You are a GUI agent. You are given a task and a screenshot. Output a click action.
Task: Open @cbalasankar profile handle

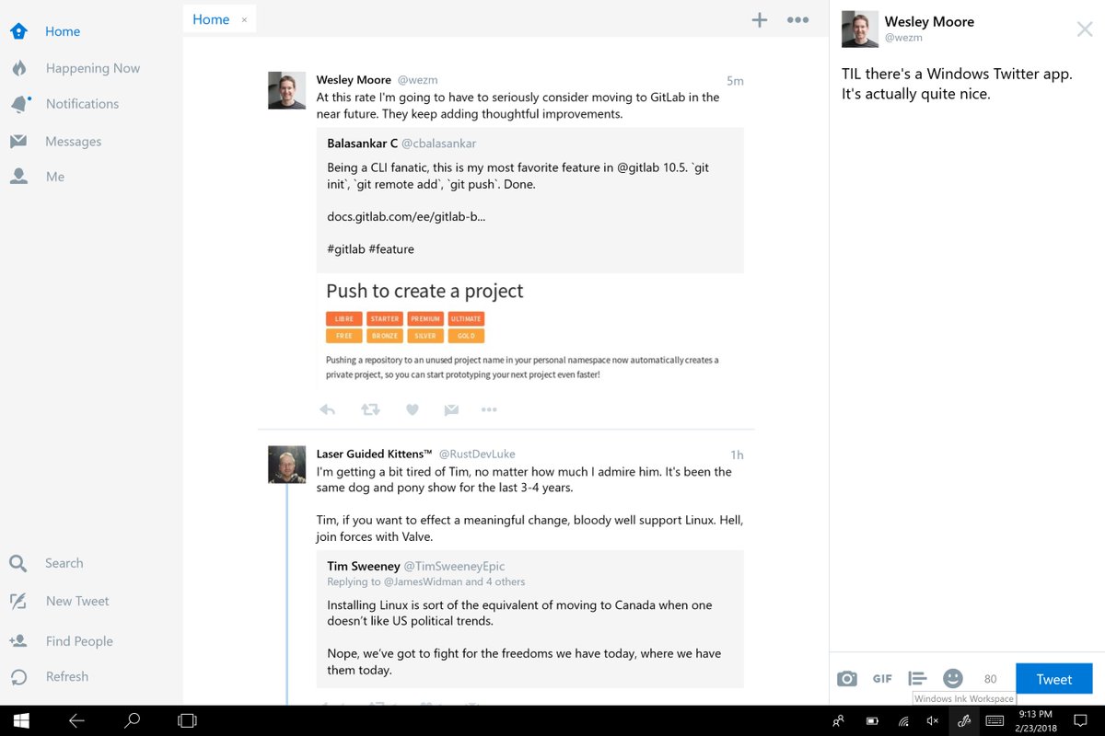click(x=439, y=144)
